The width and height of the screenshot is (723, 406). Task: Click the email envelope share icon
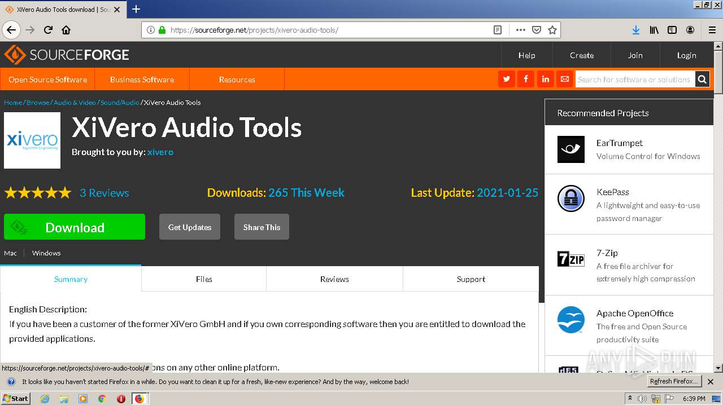[564, 79]
